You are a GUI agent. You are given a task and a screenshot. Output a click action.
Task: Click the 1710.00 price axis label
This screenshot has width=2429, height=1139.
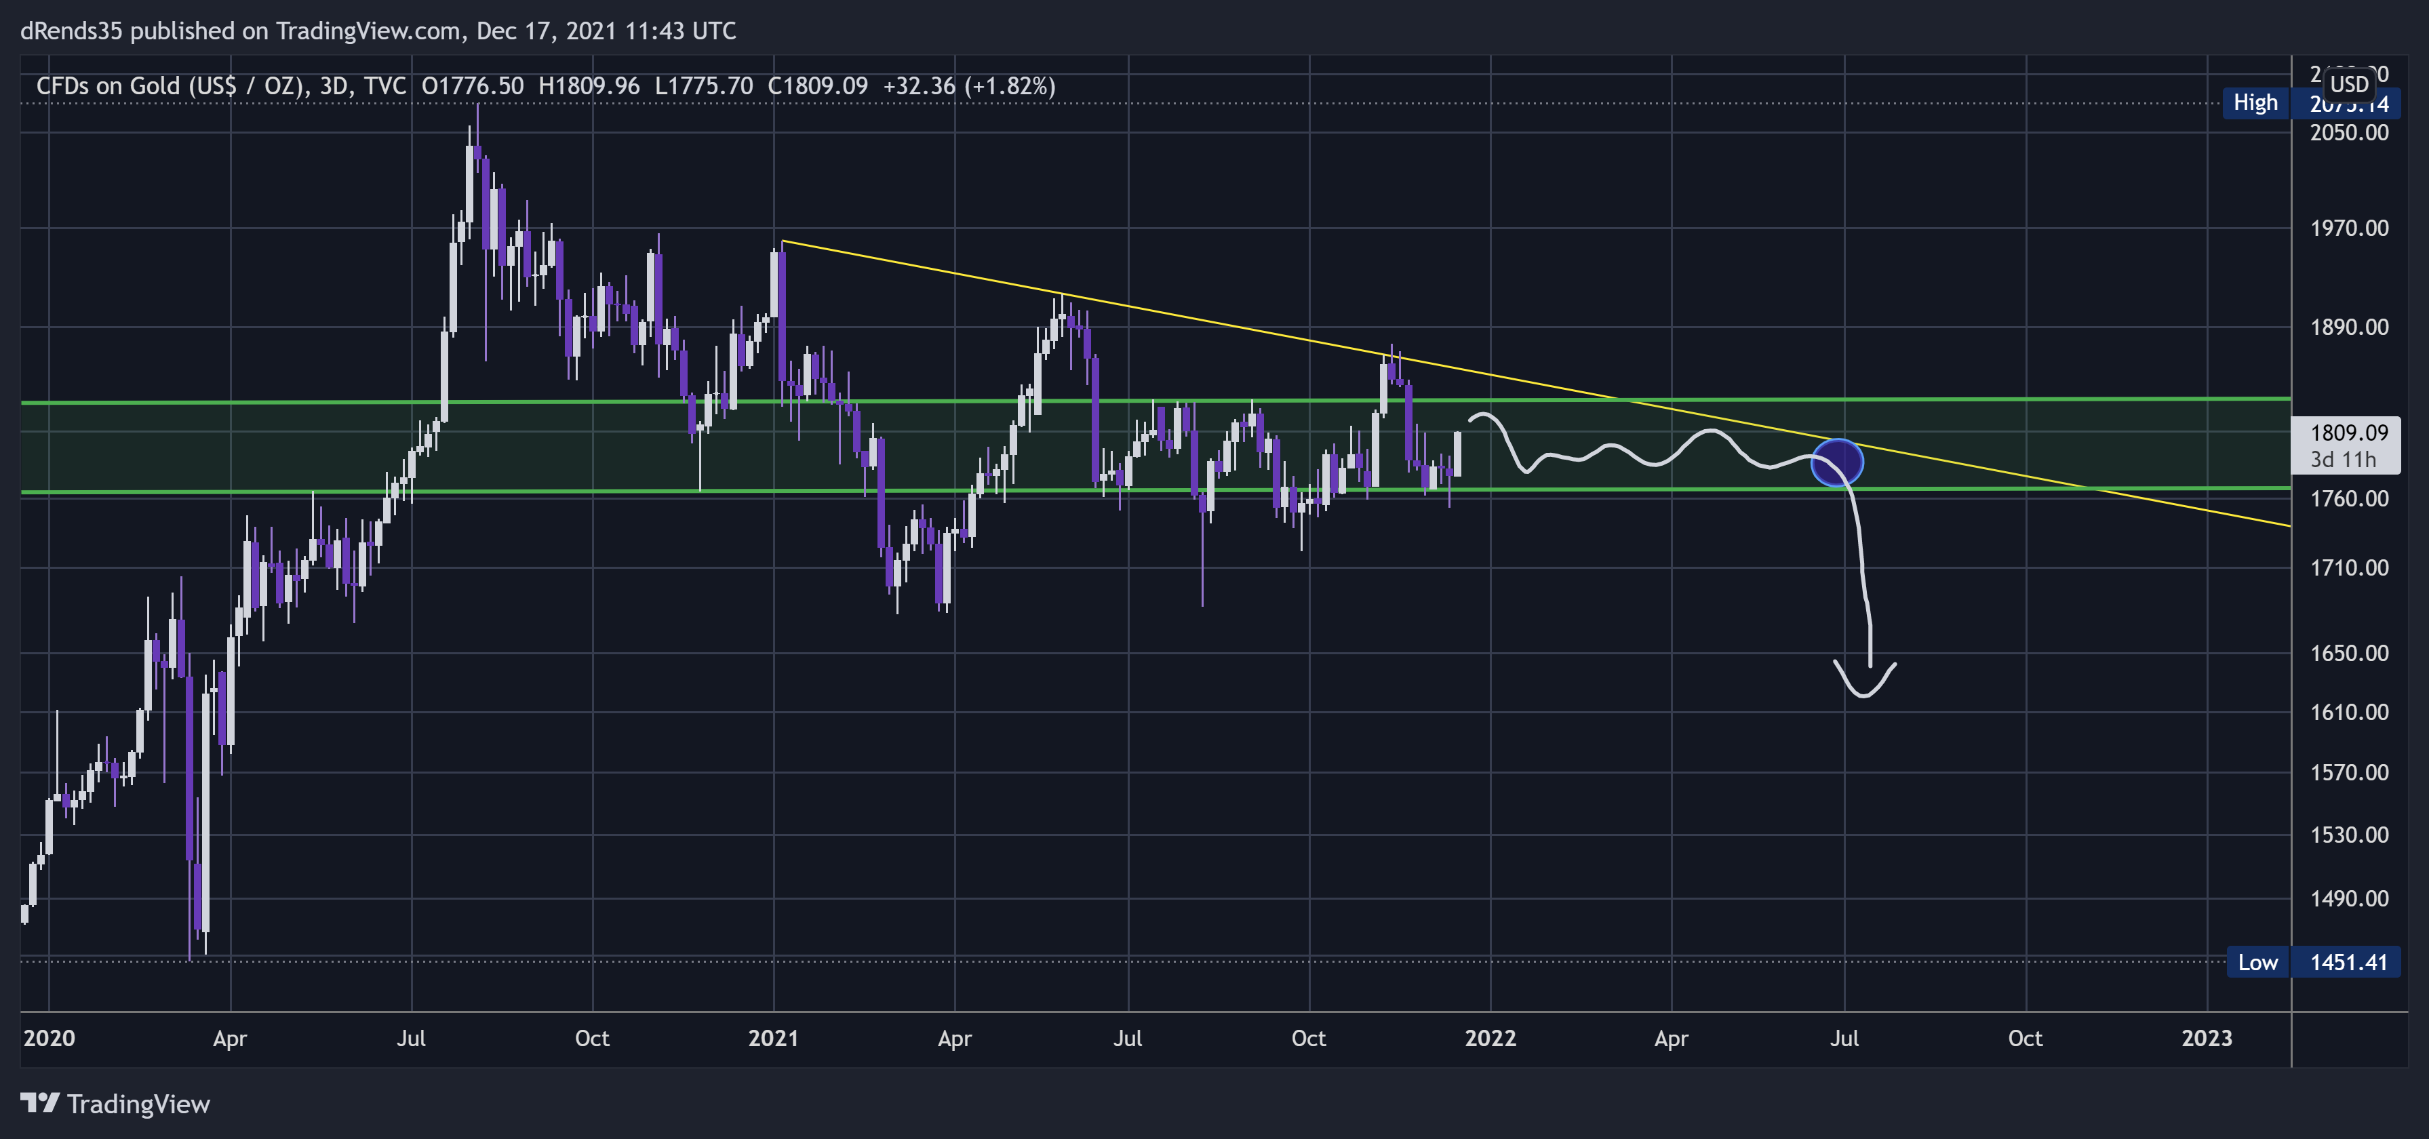pyautogui.click(x=2349, y=567)
